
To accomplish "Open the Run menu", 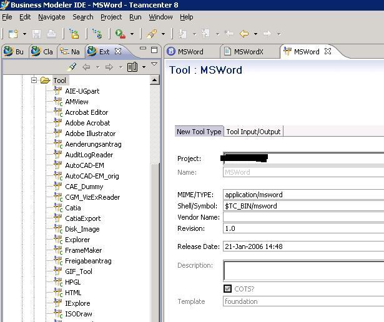I will pyautogui.click(x=135, y=17).
